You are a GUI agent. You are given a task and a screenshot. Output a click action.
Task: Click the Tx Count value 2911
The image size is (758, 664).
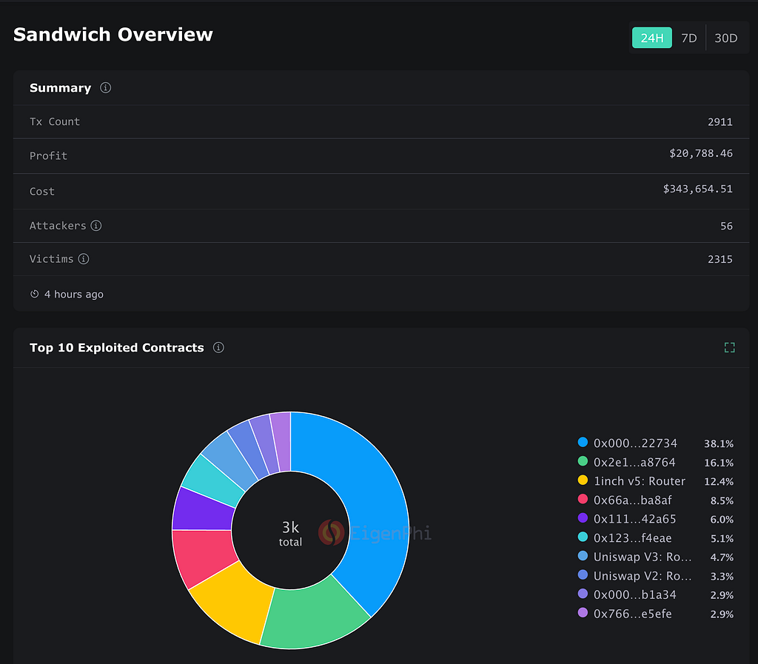tap(720, 122)
